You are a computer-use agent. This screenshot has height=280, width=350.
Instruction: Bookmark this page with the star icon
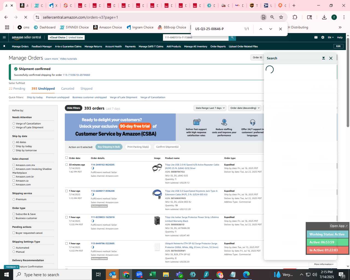[281, 17]
